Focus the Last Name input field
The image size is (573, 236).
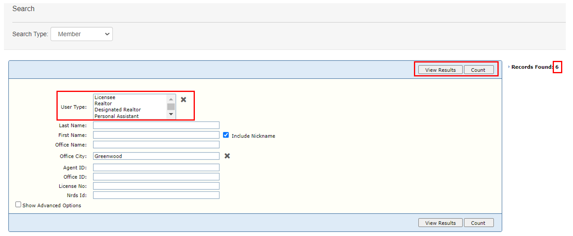pyautogui.click(x=156, y=125)
